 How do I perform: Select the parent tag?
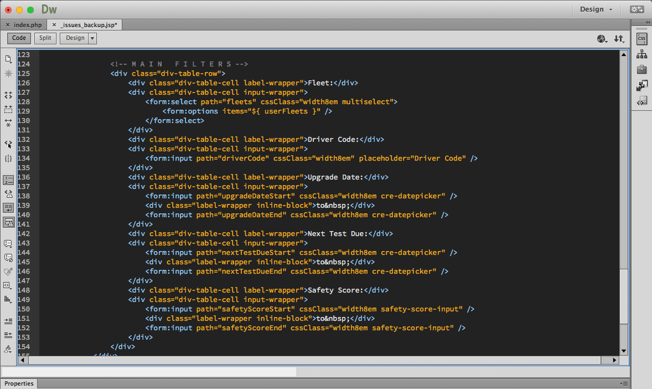8,145
